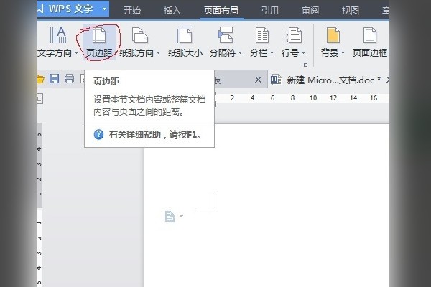Click the horizontal ruler at mark 8

click(x=292, y=98)
